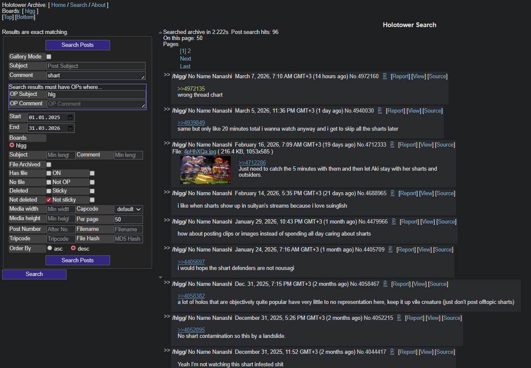Click the document icon beside post No.4972160
531x368 pixels.
pyautogui.click(x=385, y=76)
